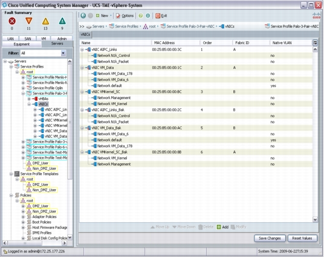Open the Options toolbar item
The image size is (324, 258).
(x=125, y=16)
